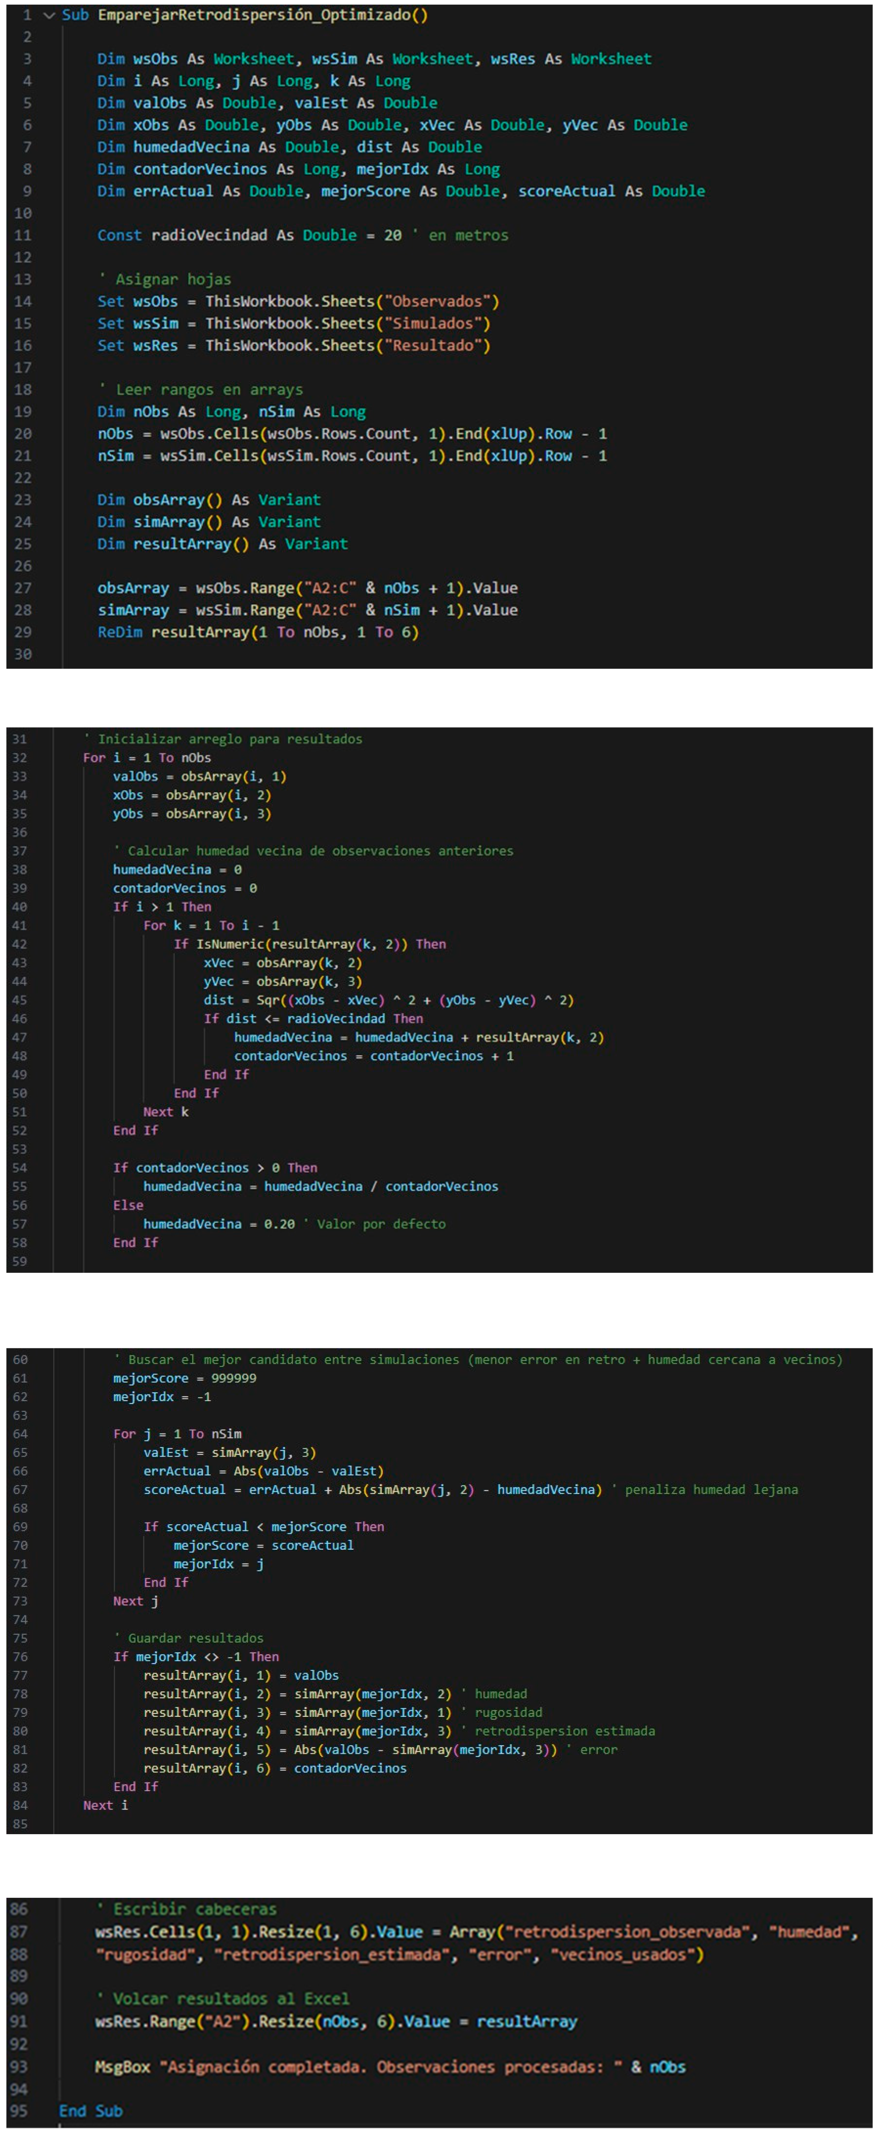This screenshot has width=879, height=2136.
Task: Click the 'mejorIdx = j' assignment
Action: (x=219, y=1565)
